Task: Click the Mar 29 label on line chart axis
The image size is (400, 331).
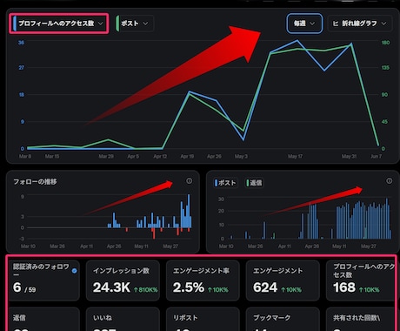Action: coord(106,156)
